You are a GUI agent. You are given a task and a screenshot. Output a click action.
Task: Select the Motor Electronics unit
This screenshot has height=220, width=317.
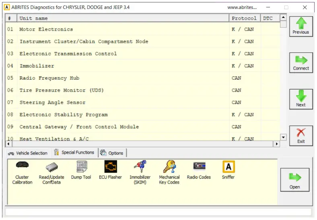click(x=143, y=29)
